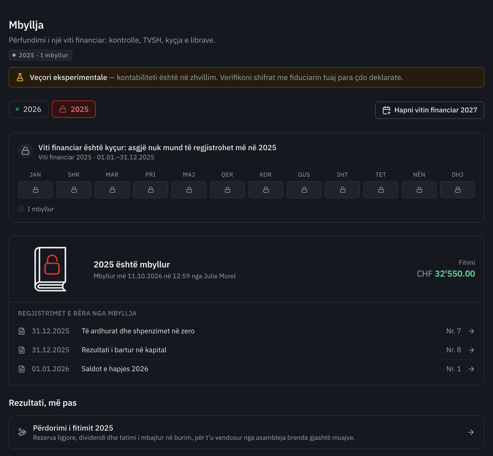The width and height of the screenshot is (493, 456).
Task: Click the round lock icon beside Viti financiar heading
Action: coord(25,151)
